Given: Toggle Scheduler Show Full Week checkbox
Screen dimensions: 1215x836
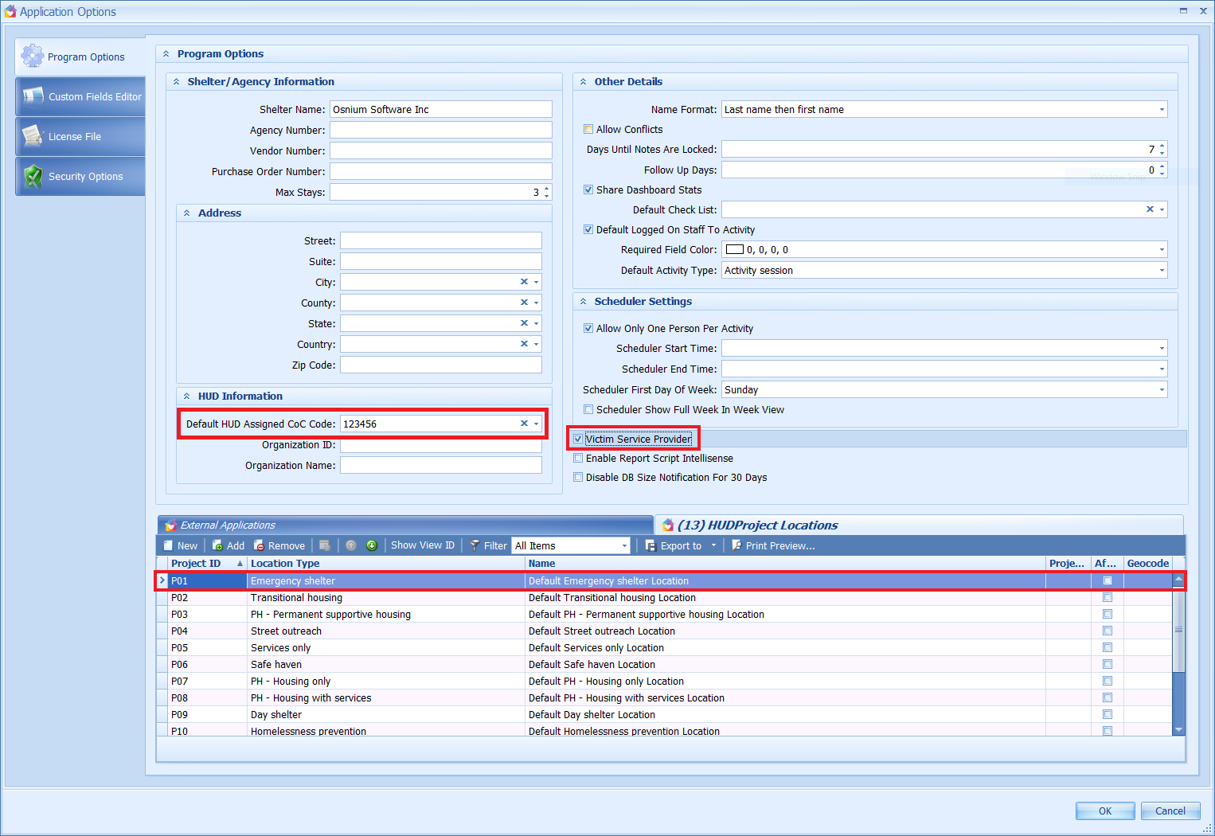Looking at the screenshot, I should [588, 409].
